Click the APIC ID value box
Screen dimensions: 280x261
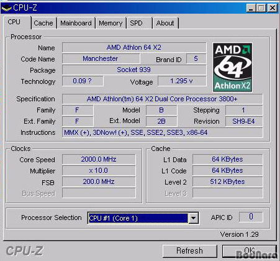(x=251, y=217)
